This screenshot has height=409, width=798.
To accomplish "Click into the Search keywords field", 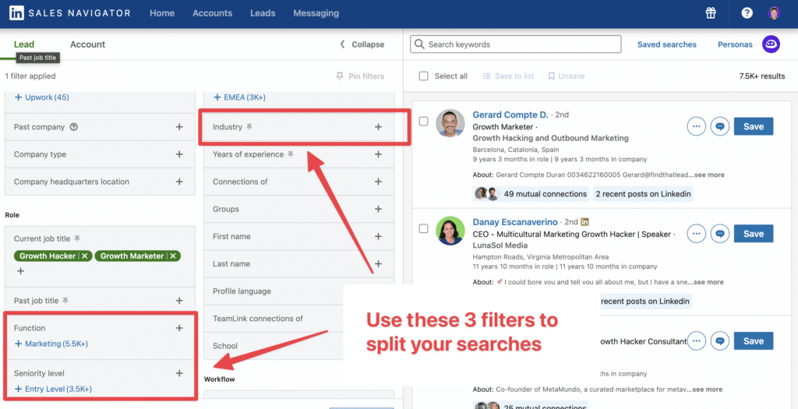I will [x=516, y=44].
